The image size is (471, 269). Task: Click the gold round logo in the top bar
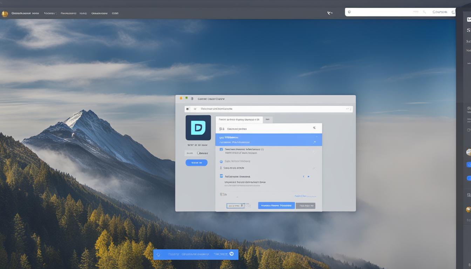(5, 14)
